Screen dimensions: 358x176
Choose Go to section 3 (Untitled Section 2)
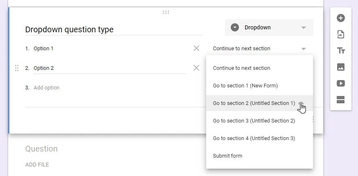pyautogui.click(x=254, y=121)
